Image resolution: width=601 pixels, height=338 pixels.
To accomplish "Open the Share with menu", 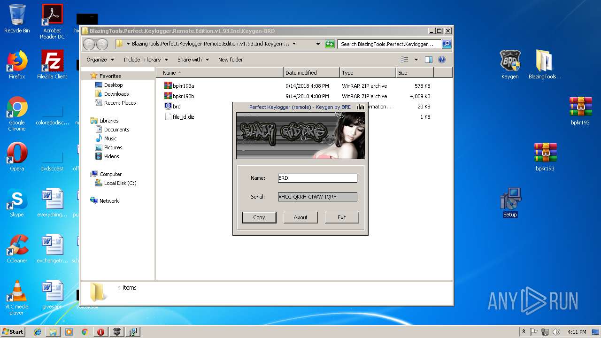I will click(x=193, y=60).
